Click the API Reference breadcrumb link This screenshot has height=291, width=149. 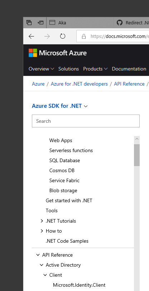pyautogui.click(x=129, y=84)
